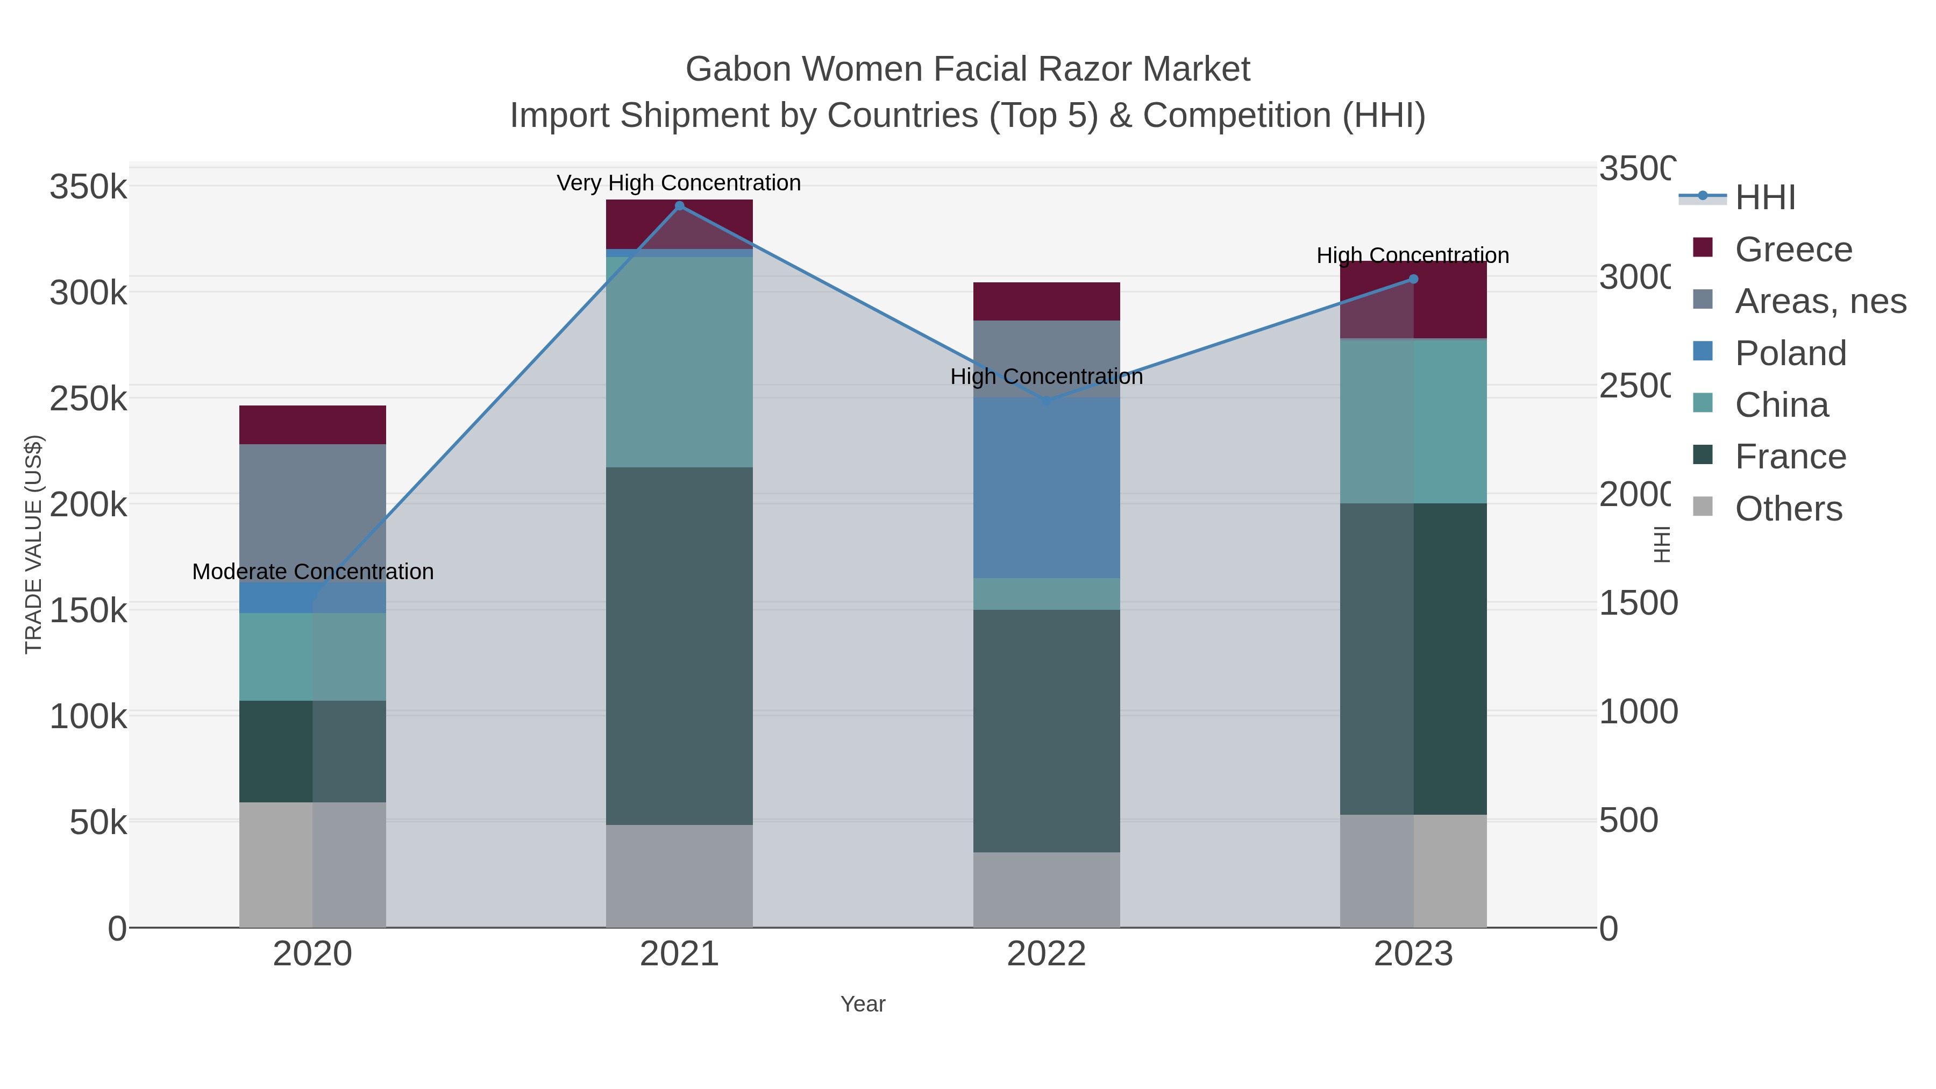Click the Poland segment of 2022 bar
This screenshot has height=1089, width=1936.
[1047, 488]
